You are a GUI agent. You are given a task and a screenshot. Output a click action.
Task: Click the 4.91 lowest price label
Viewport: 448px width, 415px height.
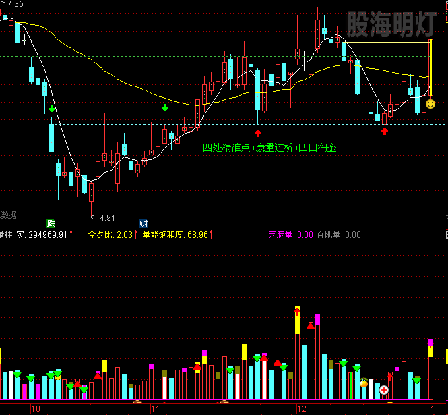coord(107,218)
